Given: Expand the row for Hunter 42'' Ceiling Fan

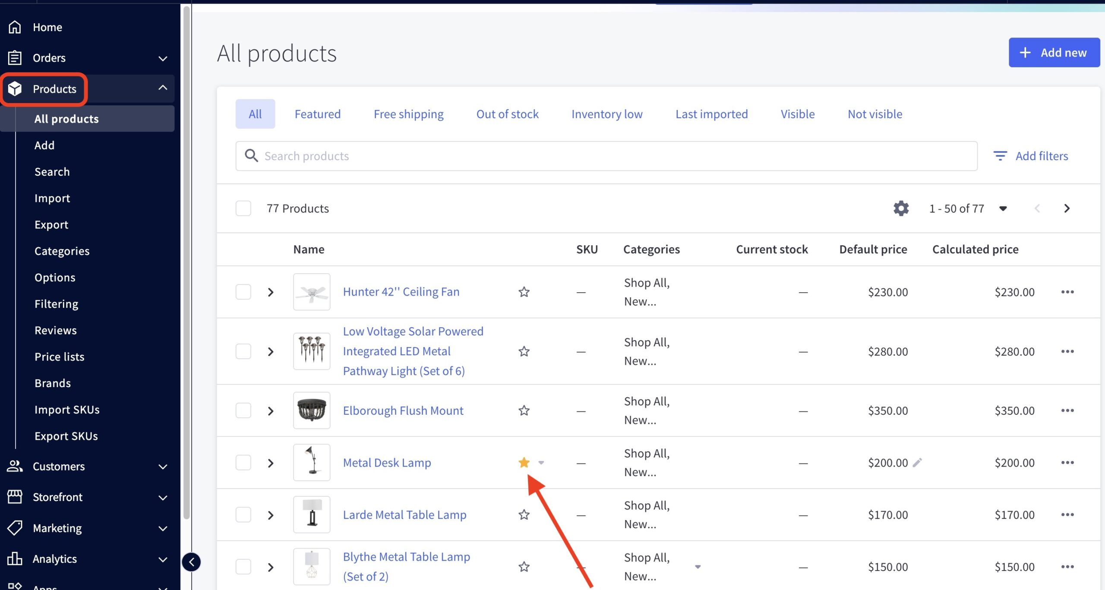Looking at the screenshot, I should [271, 292].
